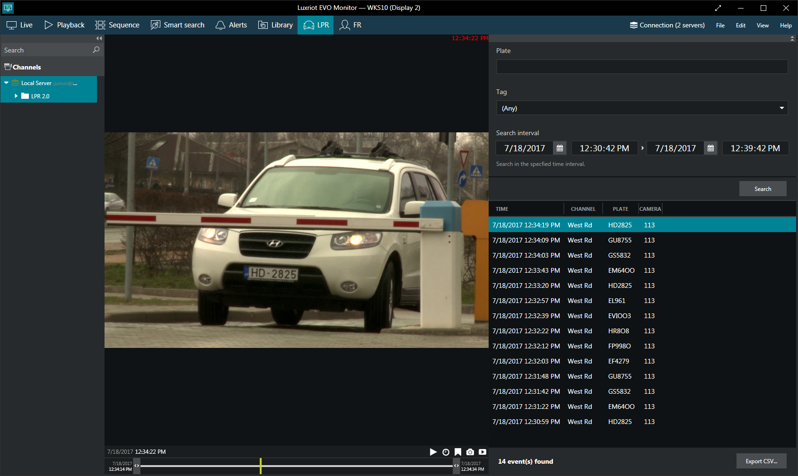Toggle the full screen arrow icon
The image size is (798, 476).
[718, 8]
